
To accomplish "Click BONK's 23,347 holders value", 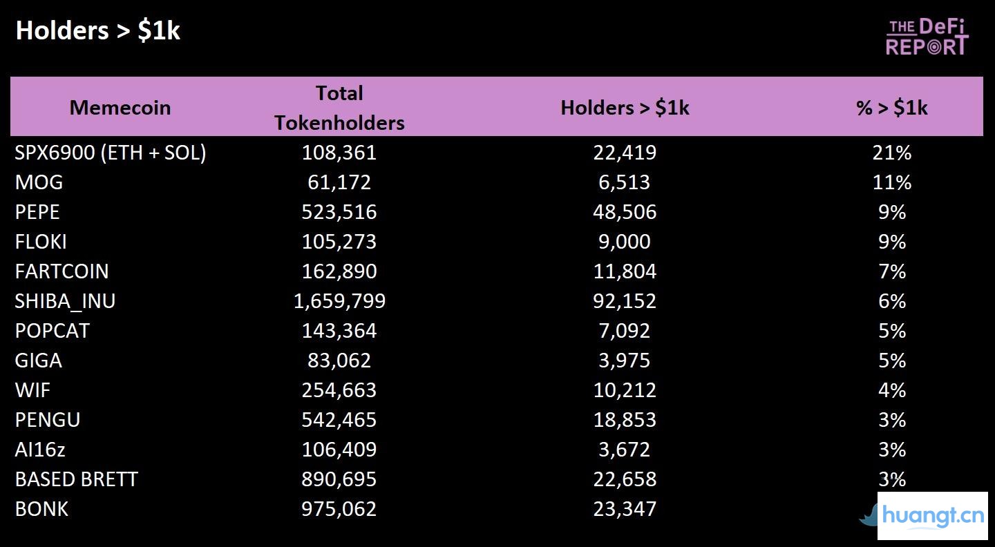I will tap(625, 509).
